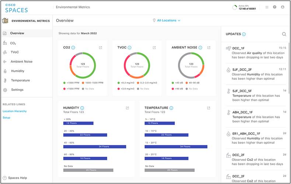
Task: Open TVOC card external link icon
Action: (x=154, y=48)
